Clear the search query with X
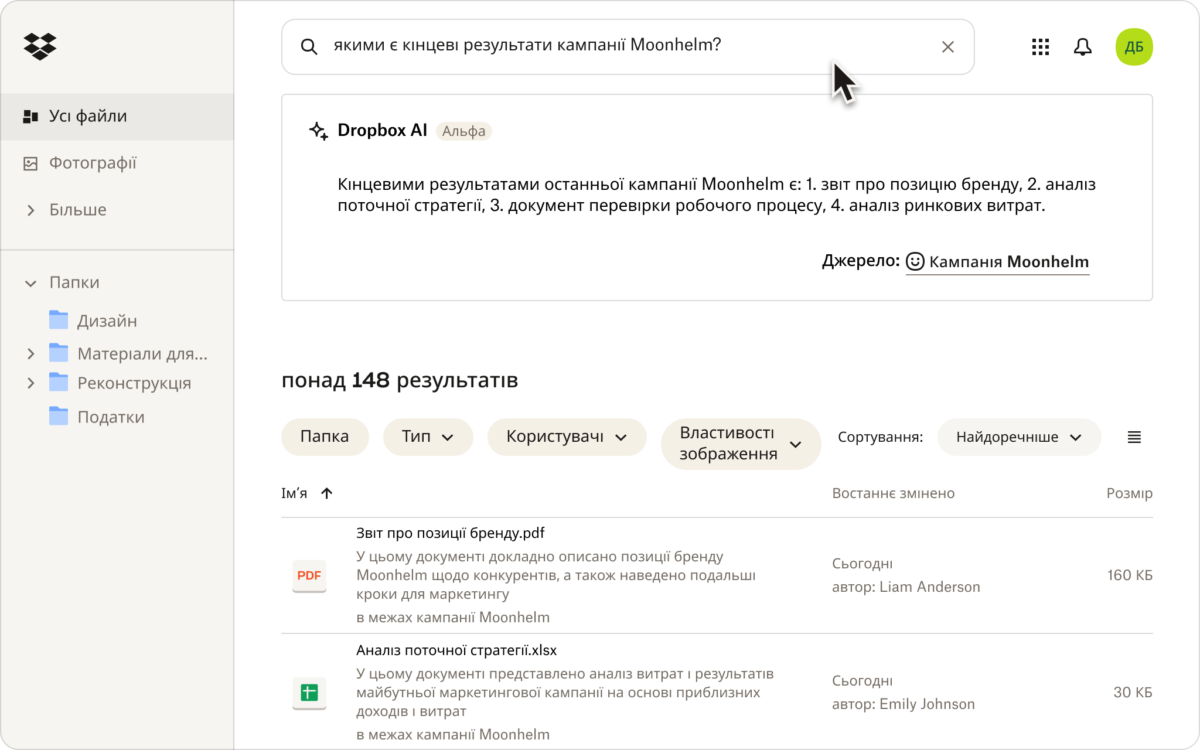Image resolution: width=1200 pixels, height=750 pixels. click(x=947, y=47)
